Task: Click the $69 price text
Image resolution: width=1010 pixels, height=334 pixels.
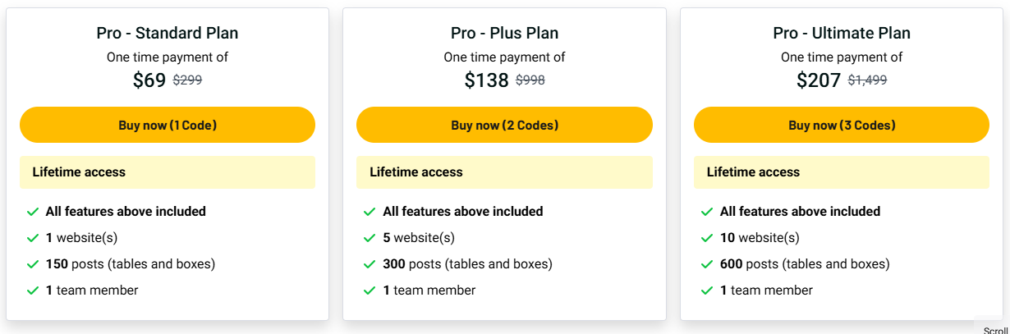Action: (x=149, y=80)
